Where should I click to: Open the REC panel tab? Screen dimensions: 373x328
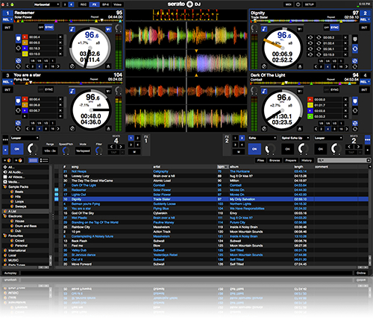[84, 4]
